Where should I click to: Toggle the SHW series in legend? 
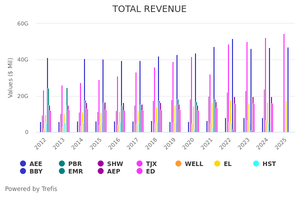(x=101, y=163)
